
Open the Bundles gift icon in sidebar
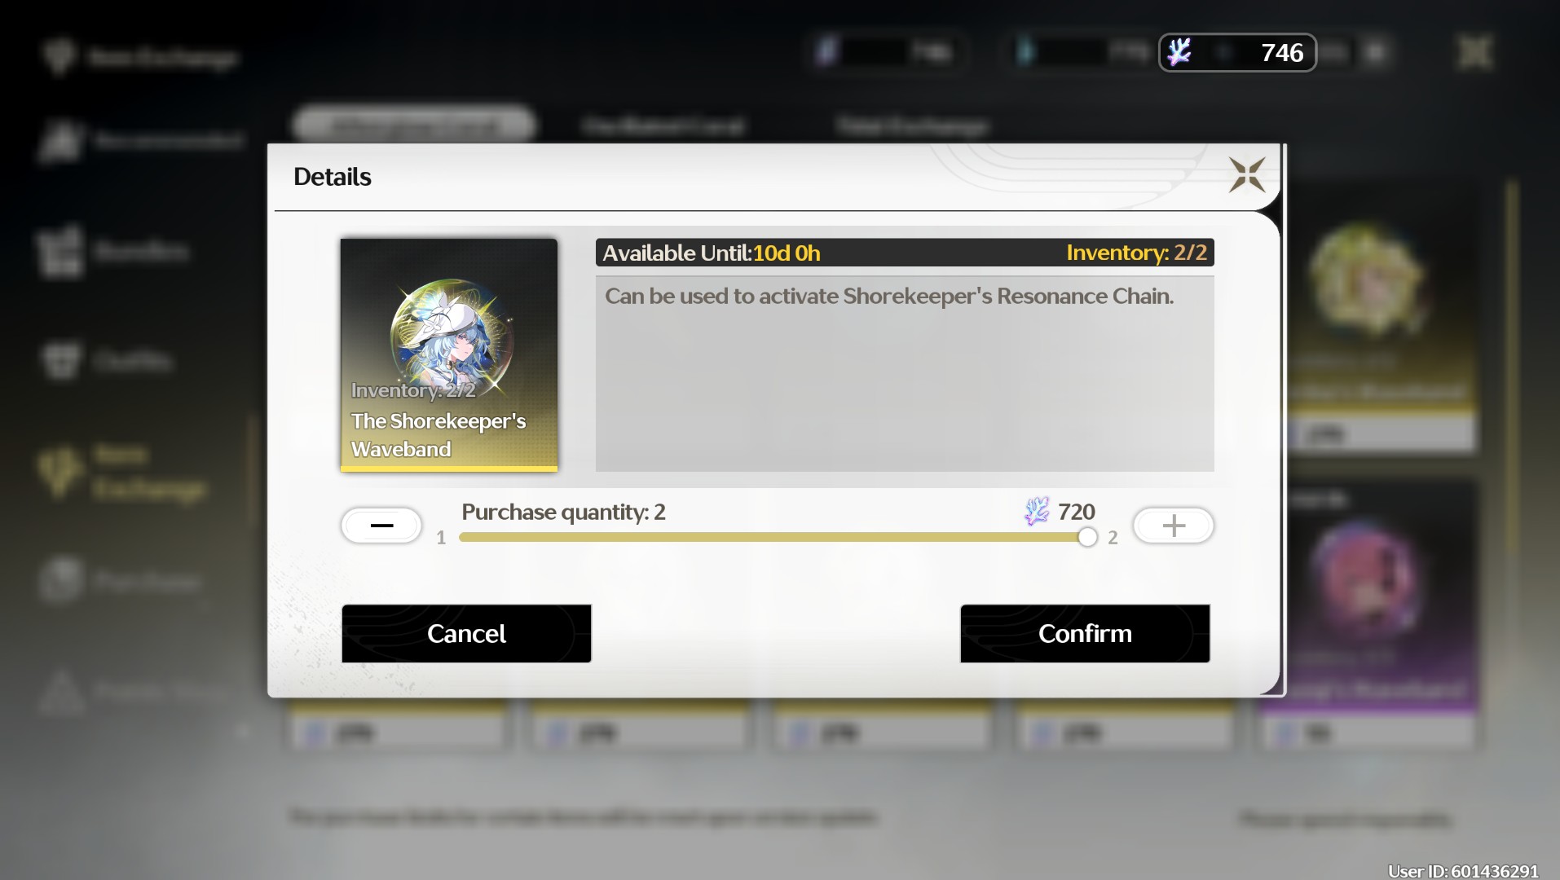tap(60, 252)
